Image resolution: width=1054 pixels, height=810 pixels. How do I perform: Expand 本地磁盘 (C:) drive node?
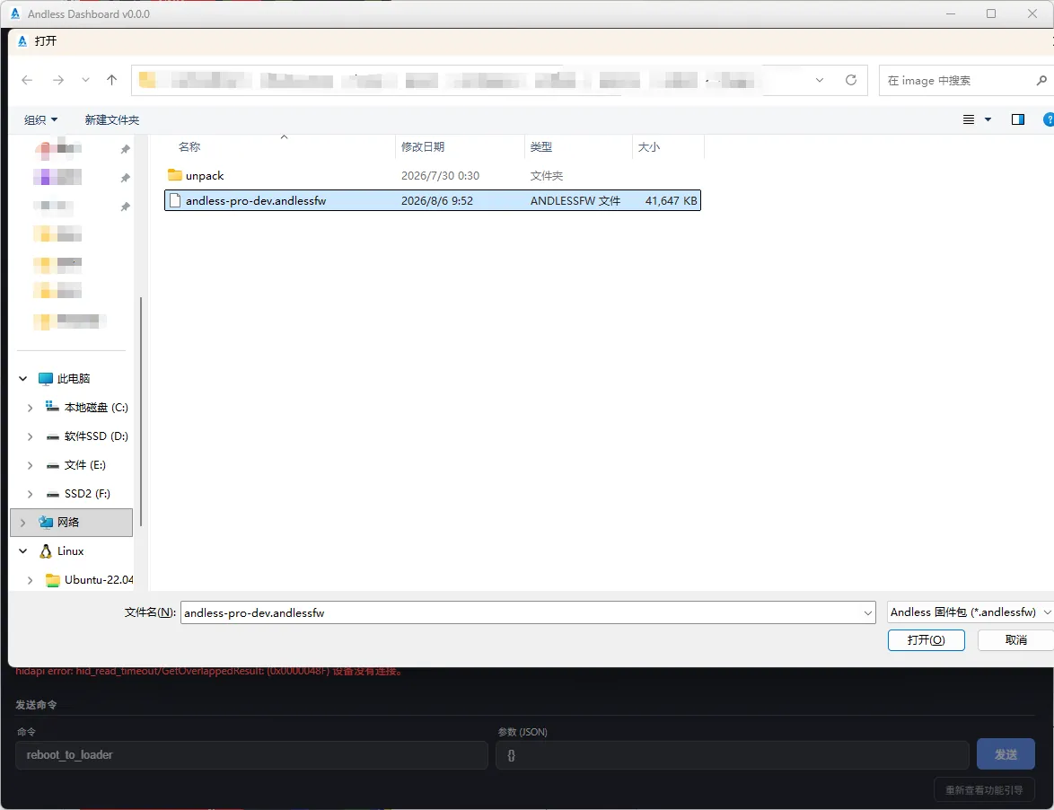(30, 408)
